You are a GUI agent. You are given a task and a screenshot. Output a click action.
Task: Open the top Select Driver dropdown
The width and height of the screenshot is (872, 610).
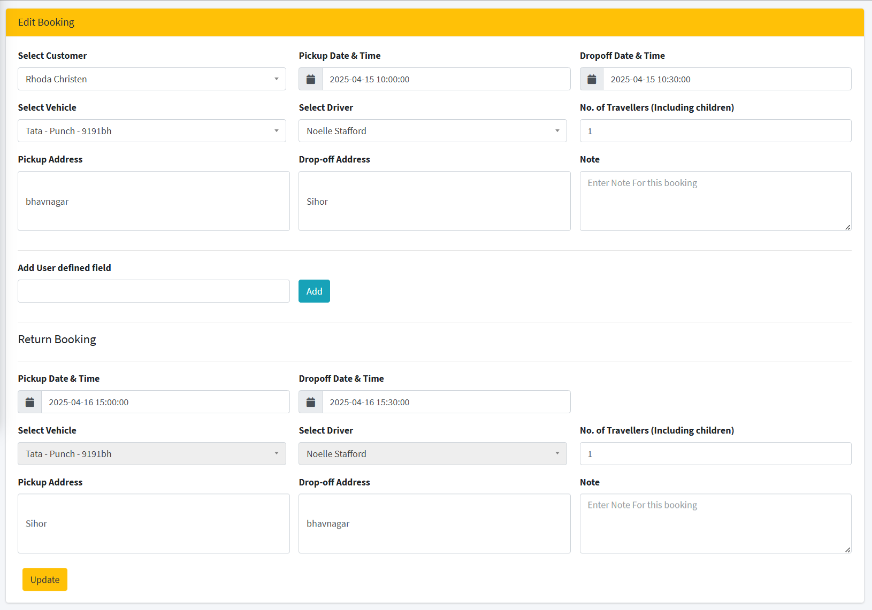432,131
